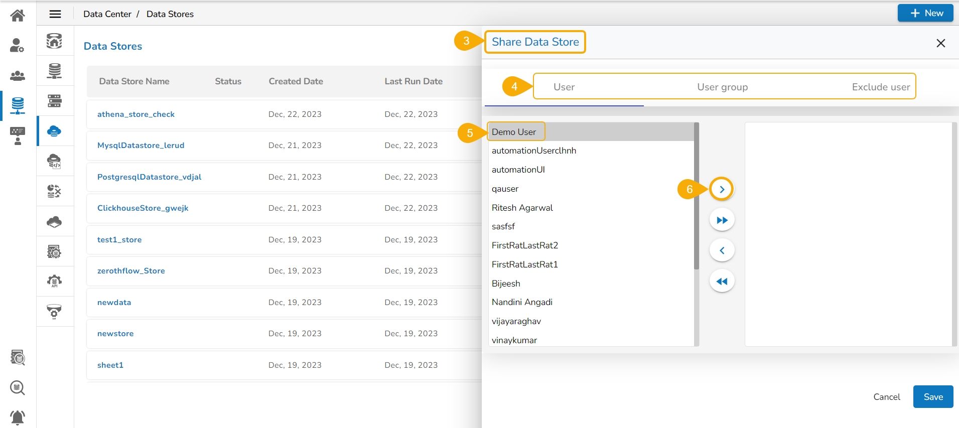Close the Share Data Store panel
Image resolution: width=959 pixels, height=428 pixels.
[940, 43]
